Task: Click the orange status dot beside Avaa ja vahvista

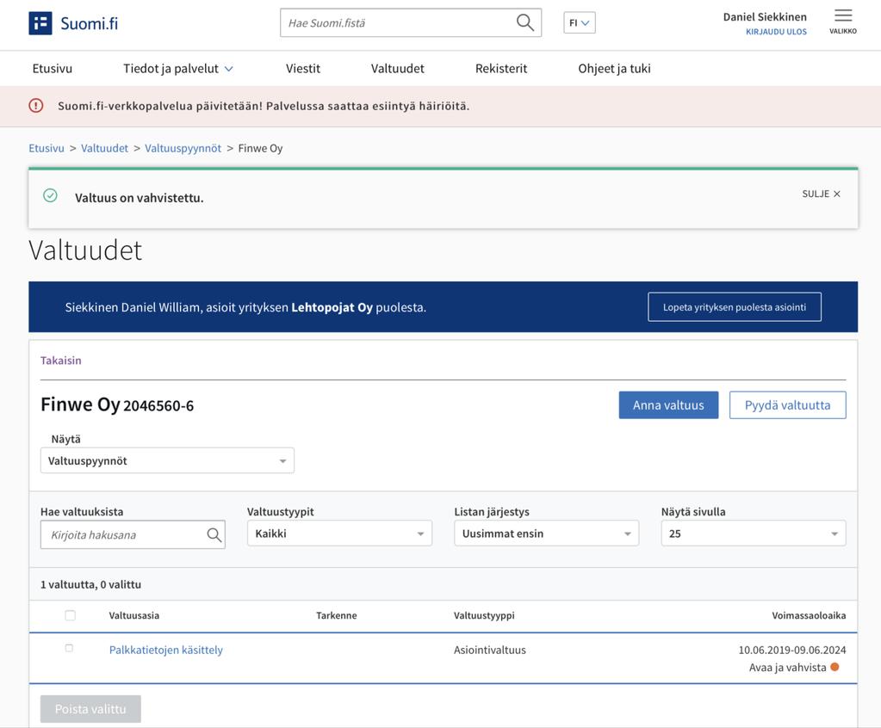Action: 835,667
